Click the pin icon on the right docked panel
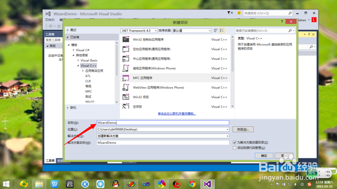The height and width of the screenshot is (189, 337). point(309,34)
